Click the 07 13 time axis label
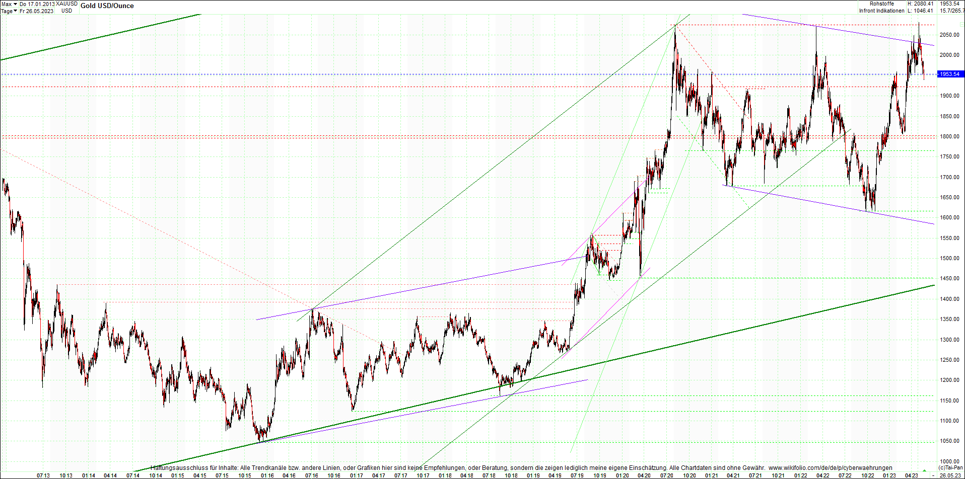Screen dimensions: 965x479 coord(44,475)
